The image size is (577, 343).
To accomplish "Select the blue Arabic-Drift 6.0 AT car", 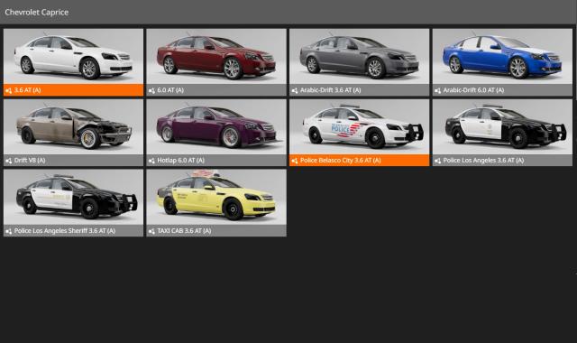I will pyautogui.click(x=502, y=56).
